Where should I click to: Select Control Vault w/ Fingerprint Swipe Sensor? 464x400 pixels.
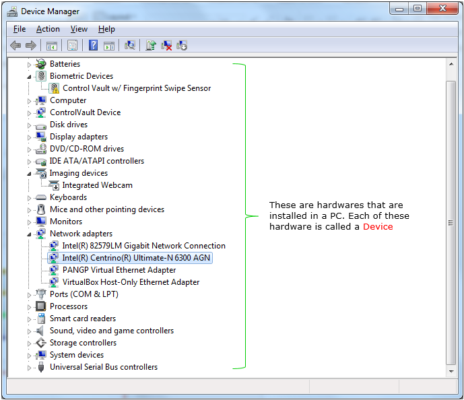click(x=136, y=88)
